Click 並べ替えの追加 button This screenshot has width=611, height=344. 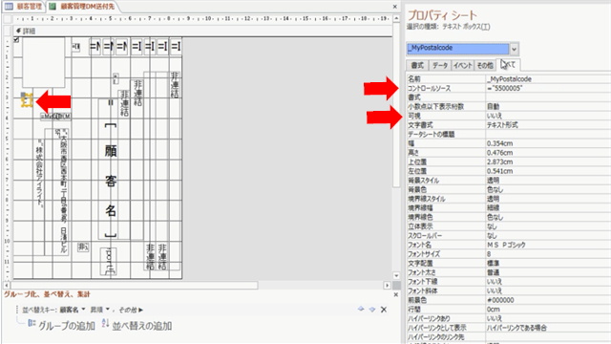coord(137,325)
